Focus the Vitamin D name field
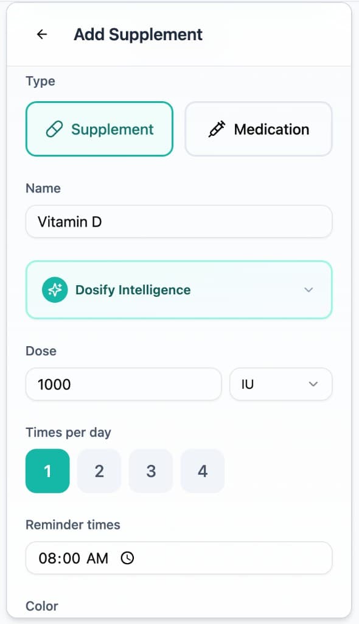Image resolution: width=359 pixels, height=624 pixels. pos(178,221)
